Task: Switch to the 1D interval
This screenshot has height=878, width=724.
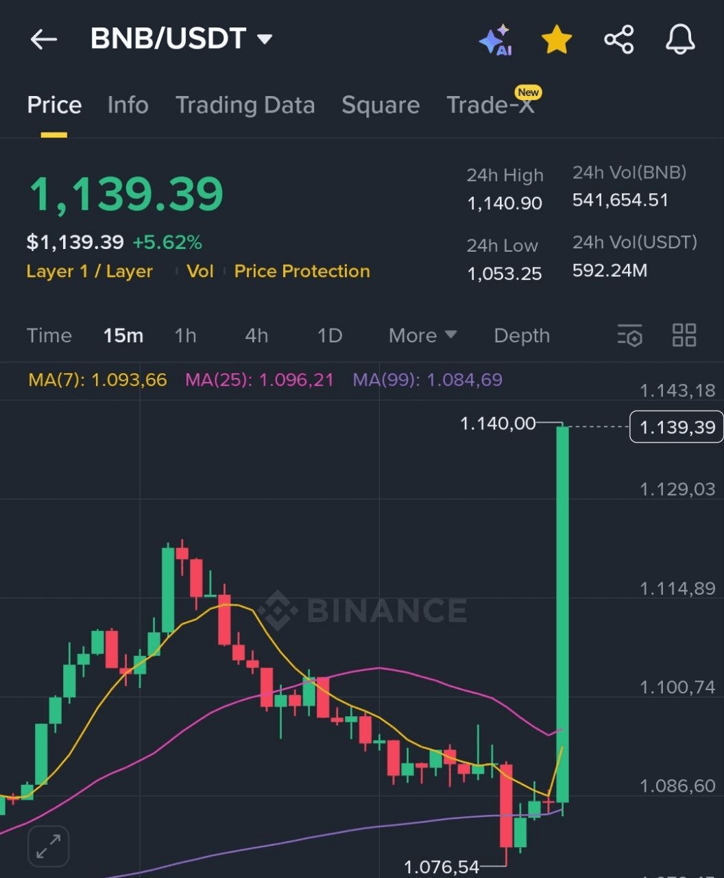Action: [x=329, y=335]
